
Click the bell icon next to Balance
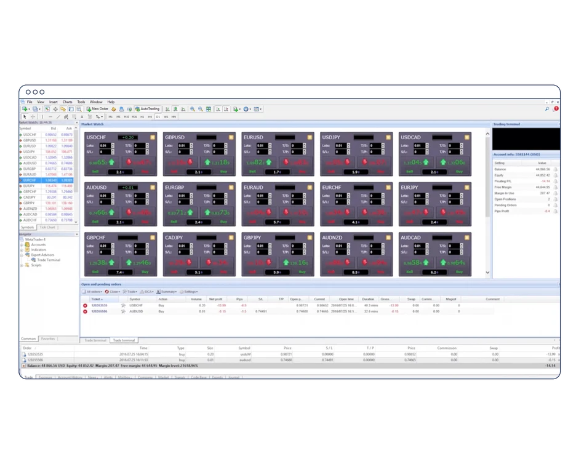click(556, 169)
